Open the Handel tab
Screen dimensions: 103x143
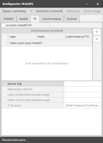[x=23, y=19]
